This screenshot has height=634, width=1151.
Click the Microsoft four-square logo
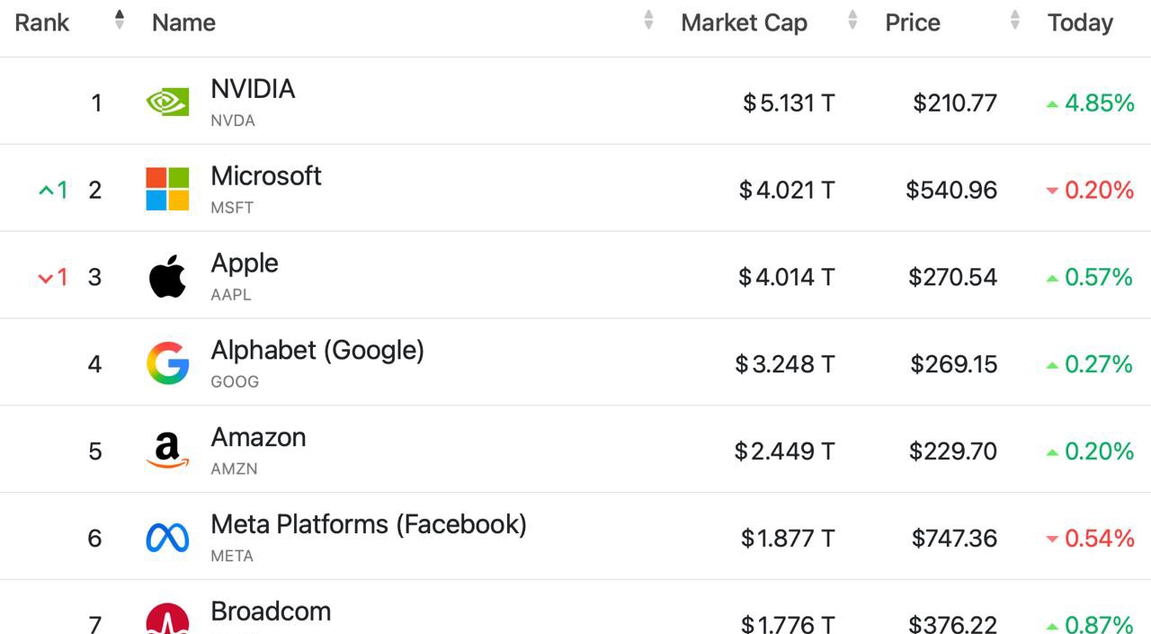167,189
